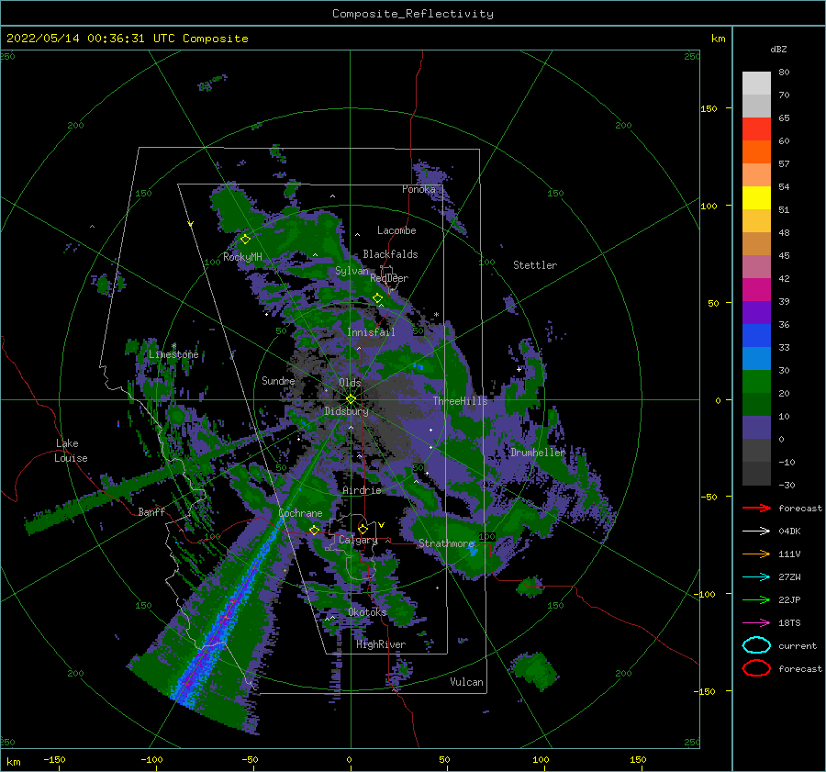
Task: Pick the 0 dBZ violet-blue color swatch
Action: (x=756, y=428)
